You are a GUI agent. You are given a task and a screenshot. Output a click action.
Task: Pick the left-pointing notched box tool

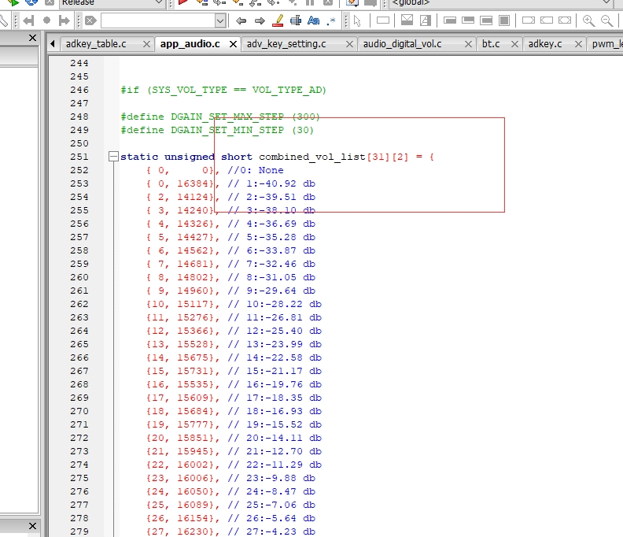[x=547, y=20]
